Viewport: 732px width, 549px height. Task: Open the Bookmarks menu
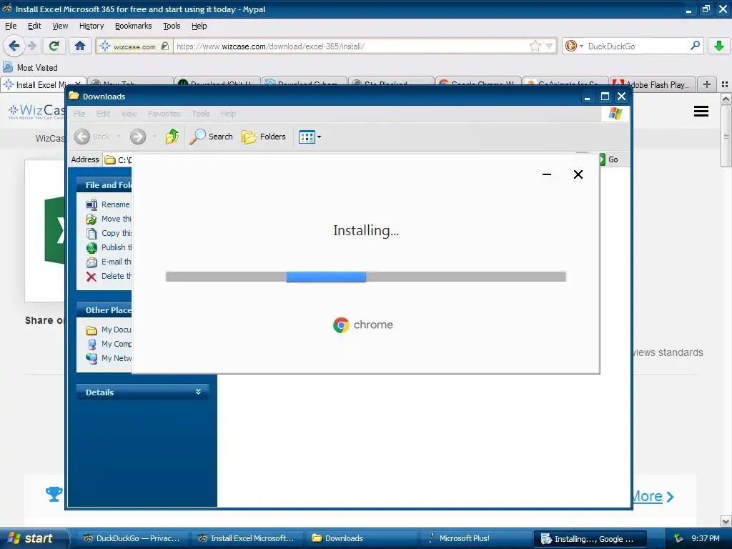(x=134, y=26)
